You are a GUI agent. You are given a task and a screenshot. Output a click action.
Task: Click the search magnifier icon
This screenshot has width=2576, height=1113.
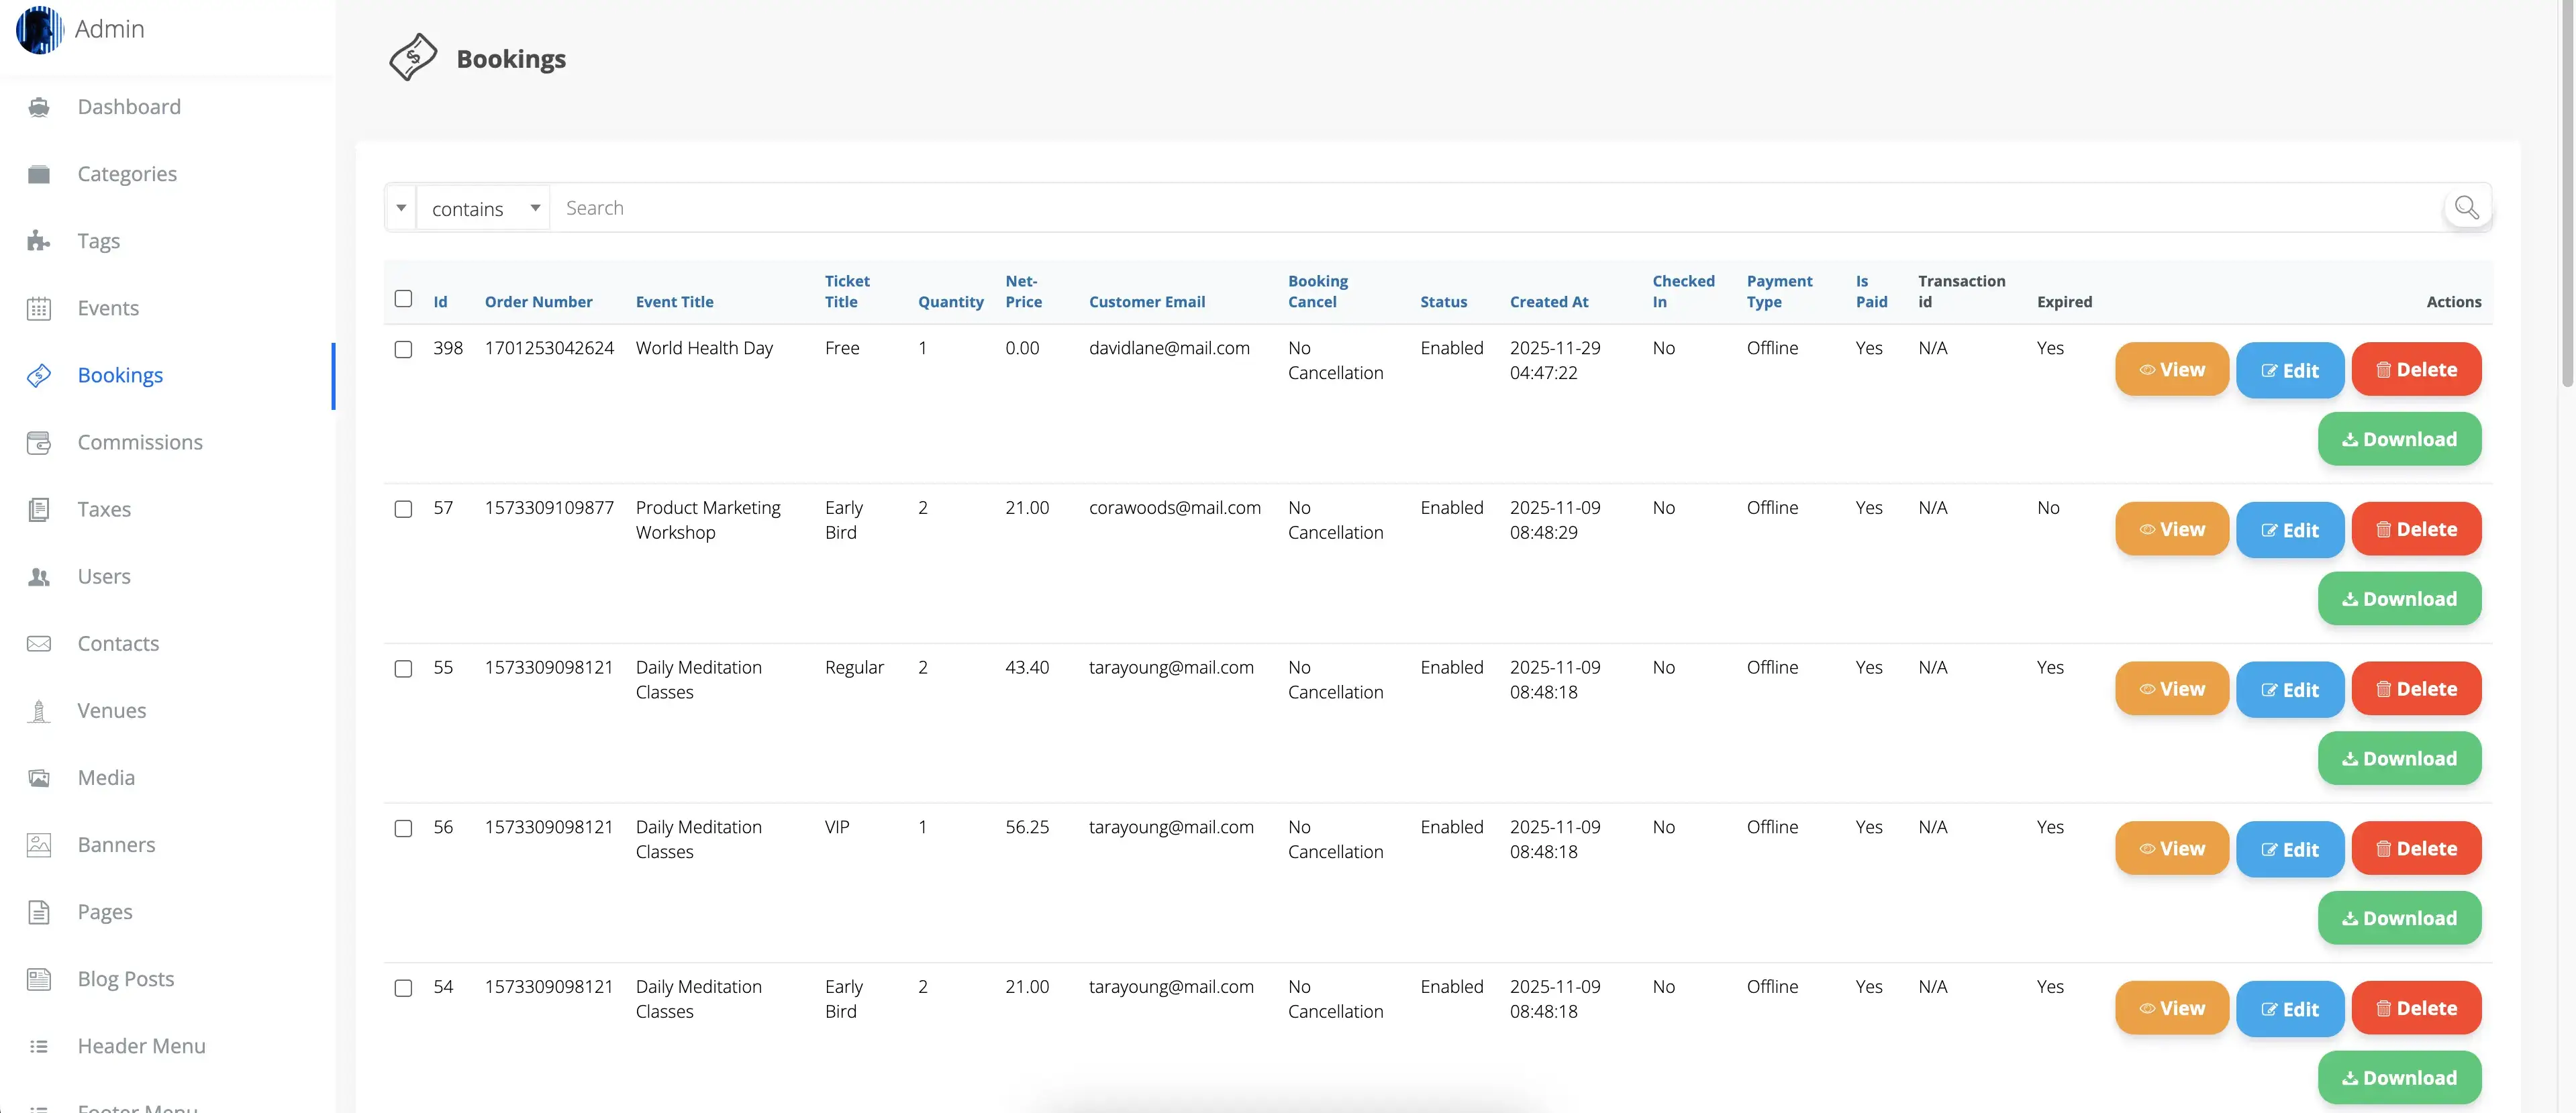2466,208
